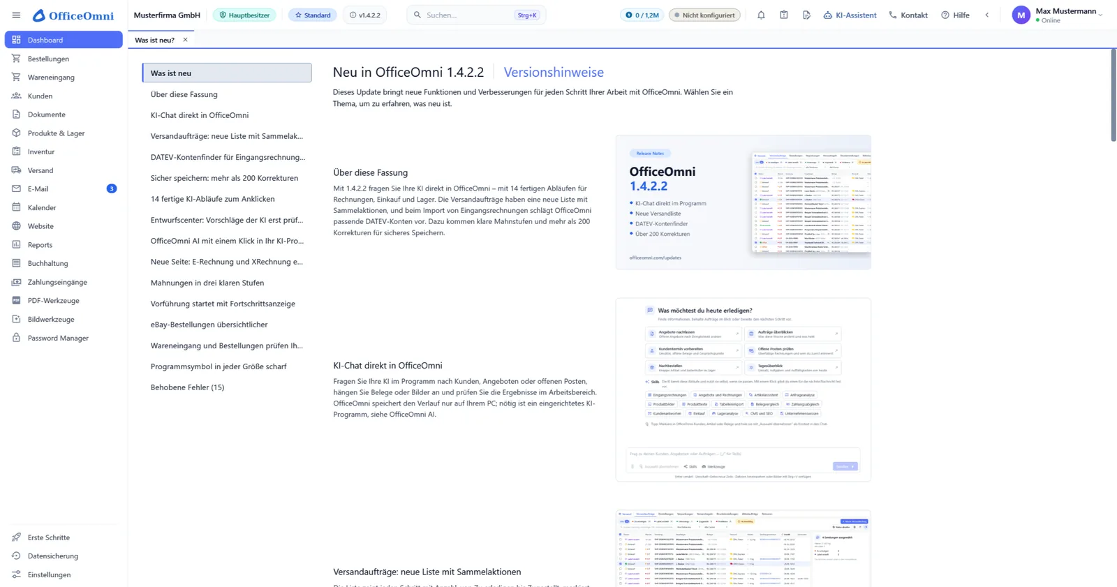Click the E-Mail envelope icon
The image size is (1117, 587).
16,188
